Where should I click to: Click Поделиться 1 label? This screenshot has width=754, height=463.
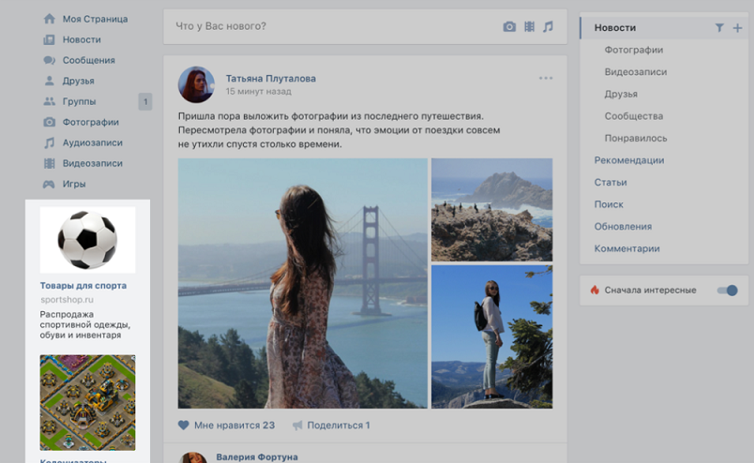pos(338,426)
